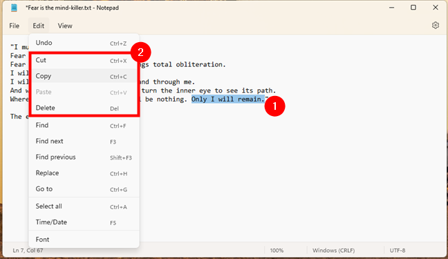
Task: Click the "Ln 7, Col 67" status bar entry
Action: tap(28, 251)
